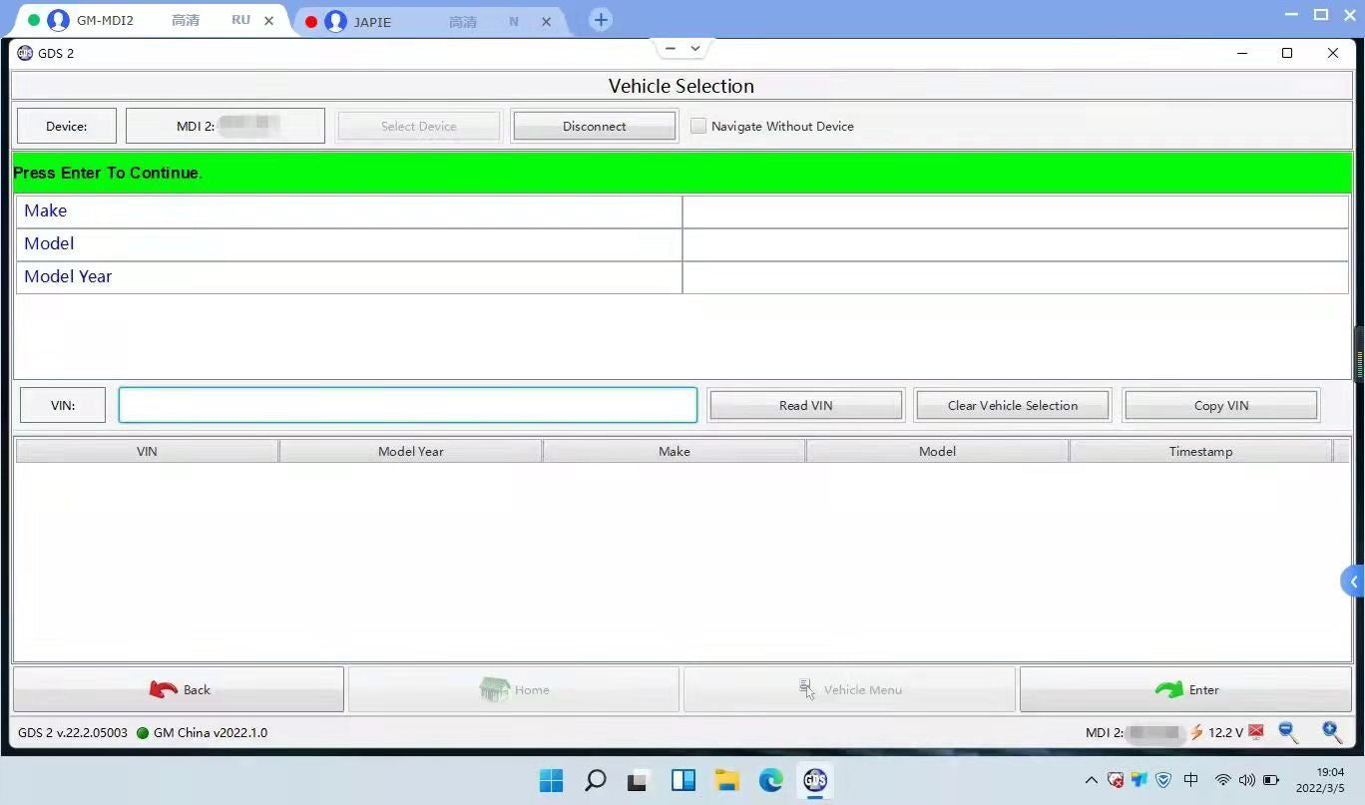The width and height of the screenshot is (1365, 805).
Task: Click the battery voltage lightning icon
Action: pyautogui.click(x=1196, y=732)
